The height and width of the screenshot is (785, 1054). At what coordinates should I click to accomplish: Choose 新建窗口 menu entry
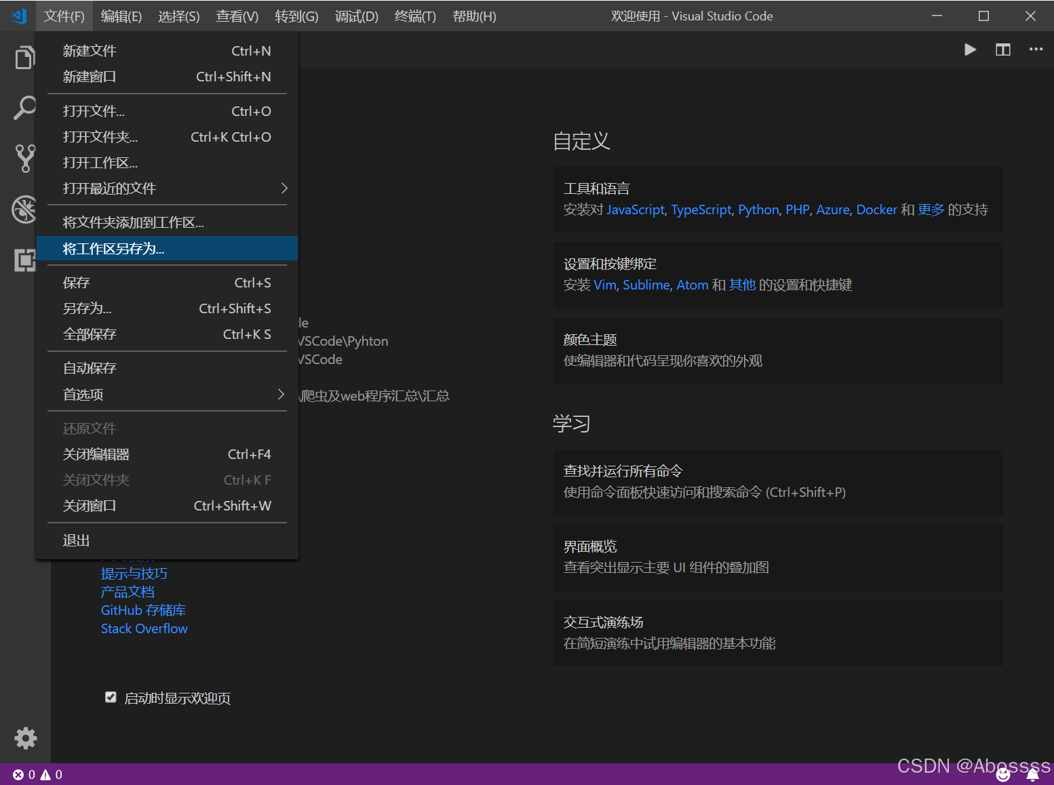pos(167,77)
